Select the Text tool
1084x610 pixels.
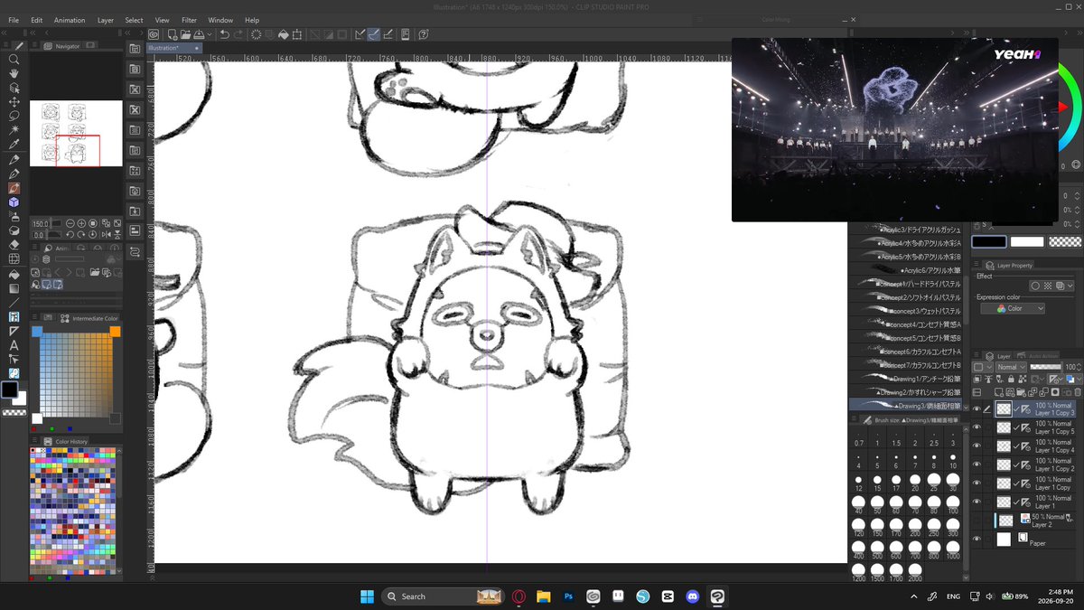[14, 345]
